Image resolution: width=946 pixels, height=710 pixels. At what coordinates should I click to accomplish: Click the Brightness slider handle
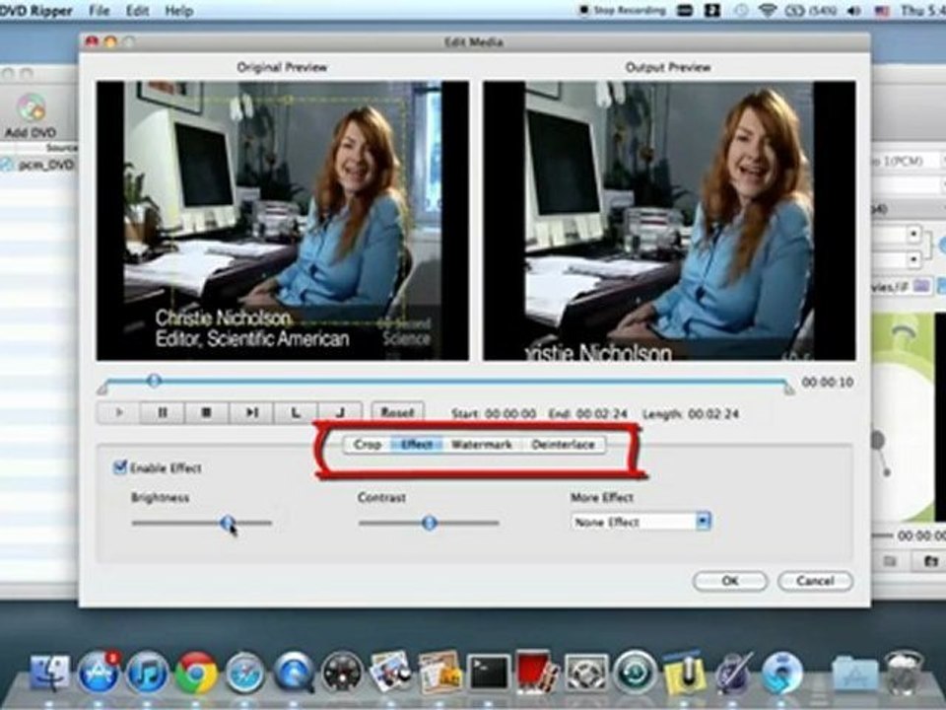(x=227, y=523)
